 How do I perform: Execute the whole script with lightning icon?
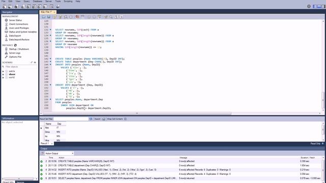point(55,17)
